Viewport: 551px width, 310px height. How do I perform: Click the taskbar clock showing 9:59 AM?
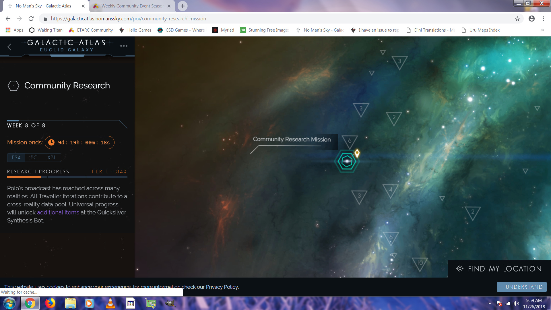[534, 303]
